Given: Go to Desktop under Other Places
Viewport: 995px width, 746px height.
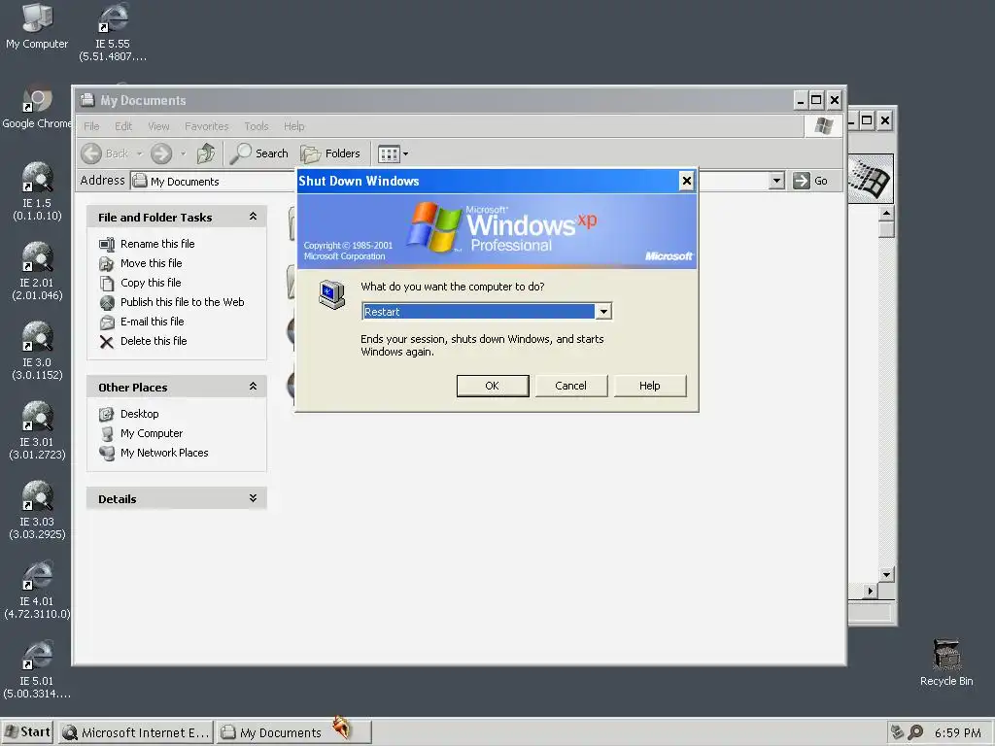Looking at the screenshot, I should pyautogui.click(x=129, y=414).
